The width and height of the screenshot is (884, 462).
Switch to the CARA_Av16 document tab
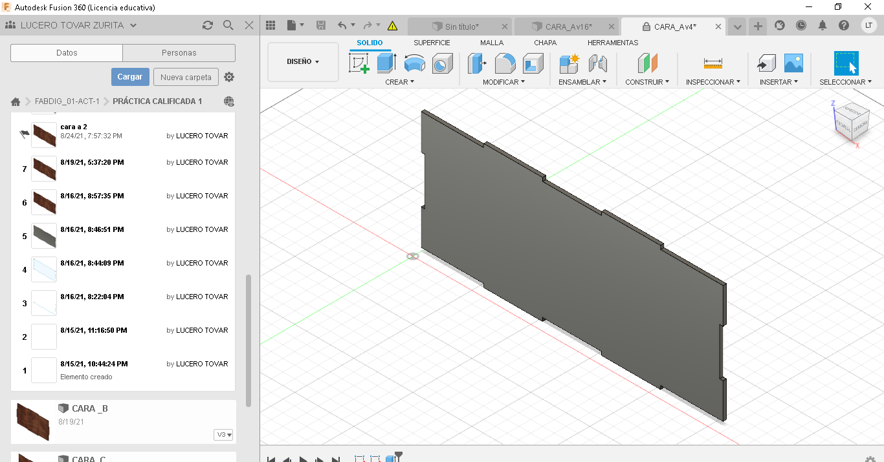pos(566,26)
